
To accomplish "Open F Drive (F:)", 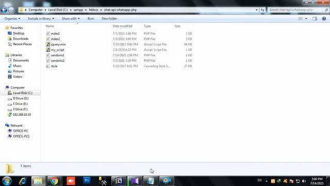I will (x=20, y=109).
